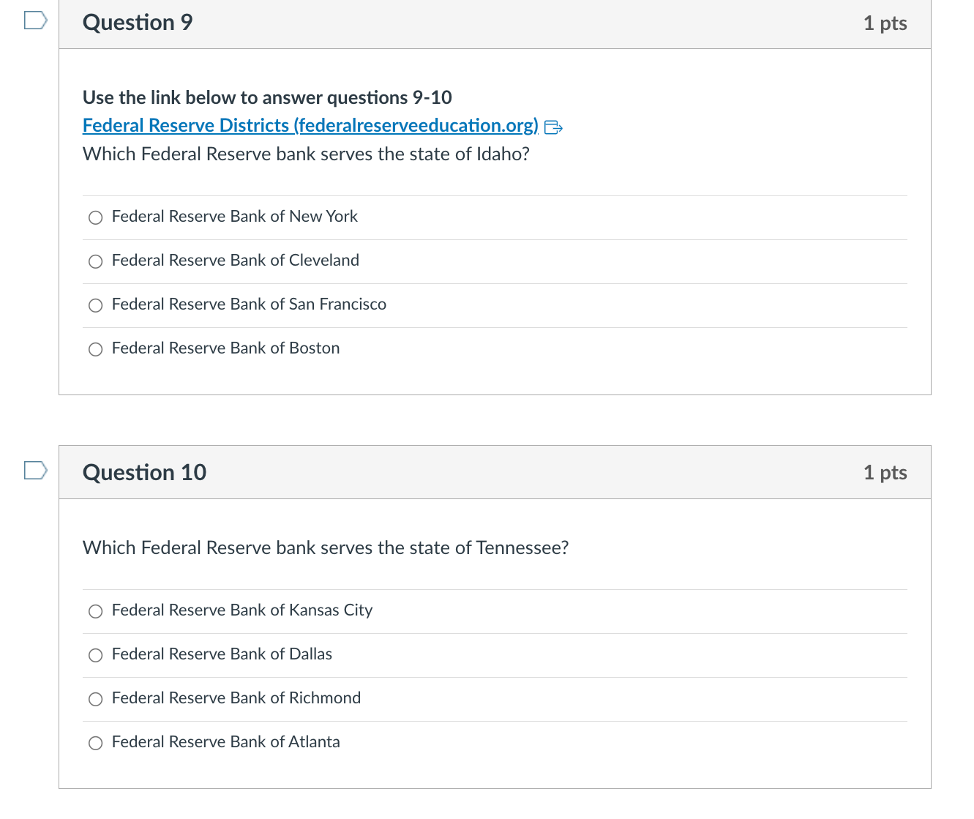Click the Idaho question text
The width and height of the screenshot is (974, 819).
coord(305,154)
